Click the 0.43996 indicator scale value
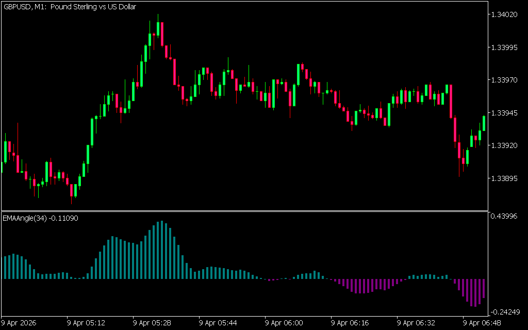Image resolution: width=528 pixels, height=330 pixels. click(504, 216)
